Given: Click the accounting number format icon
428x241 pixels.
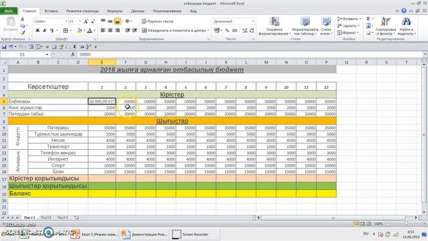Looking at the screenshot, I should pyautogui.click(x=217, y=31).
